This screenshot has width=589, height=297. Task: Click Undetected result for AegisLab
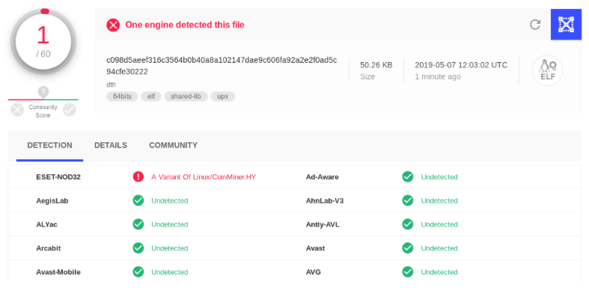pyautogui.click(x=169, y=201)
